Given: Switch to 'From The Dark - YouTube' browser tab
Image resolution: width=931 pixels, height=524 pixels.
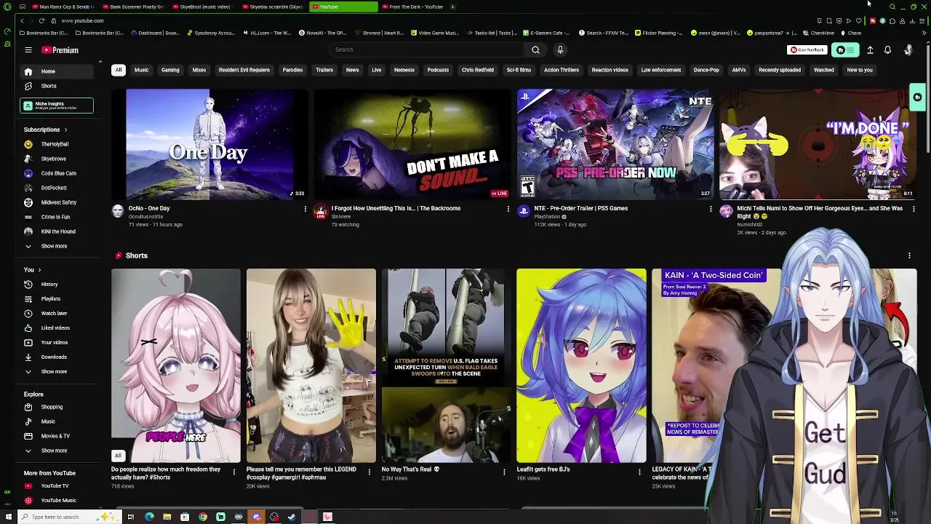Looking at the screenshot, I should coord(413,7).
